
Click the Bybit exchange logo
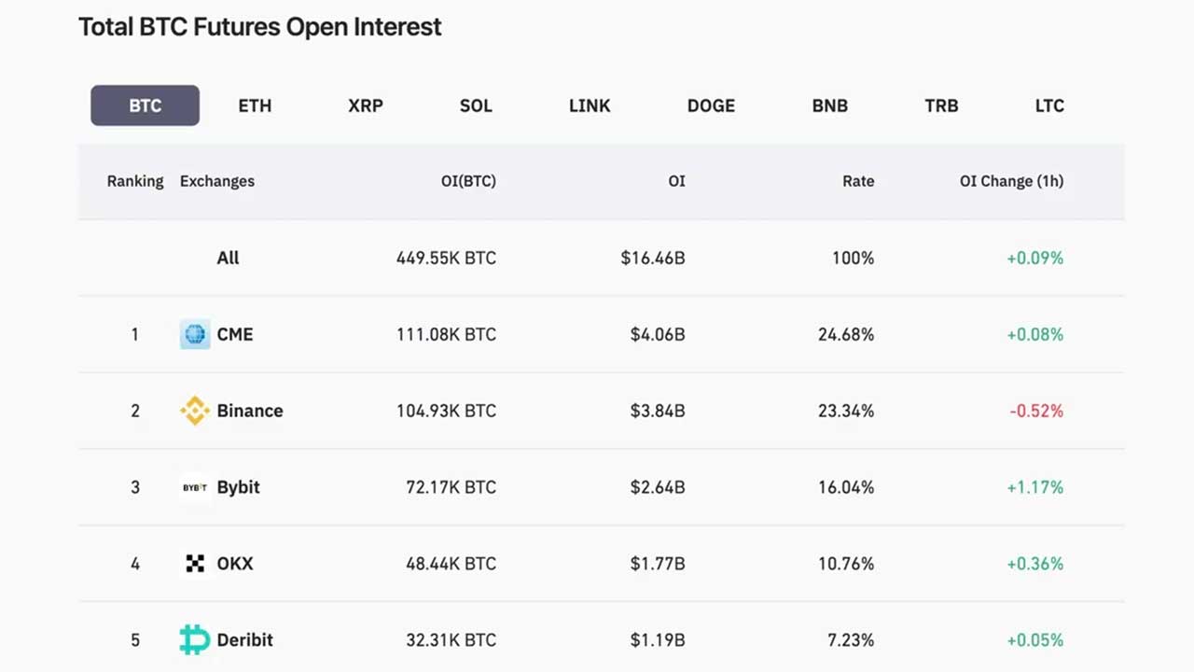tap(194, 487)
